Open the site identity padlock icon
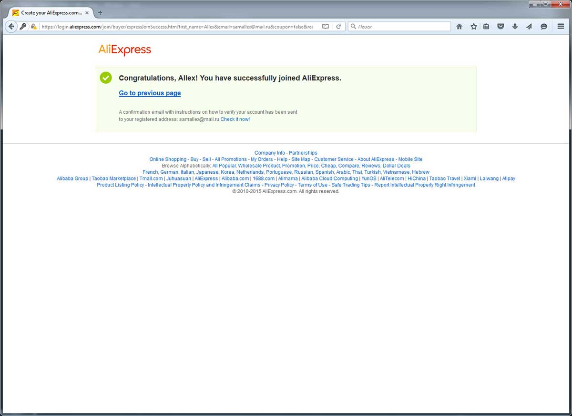Viewport: 572px width, 416px height. coord(33,27)
